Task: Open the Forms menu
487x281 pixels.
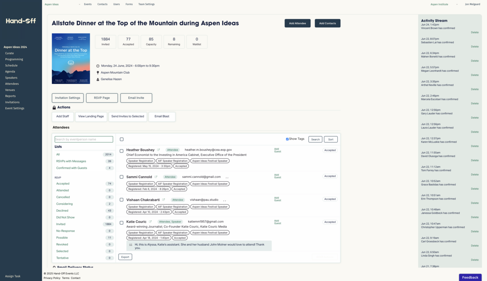Action: click(x=129, y=4)
